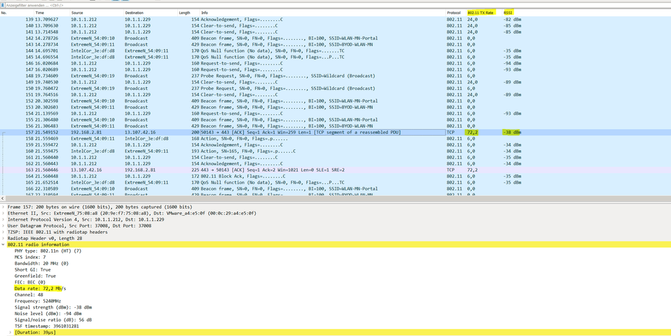Expand the Frame 157 details row

click(x=3, y=207)
